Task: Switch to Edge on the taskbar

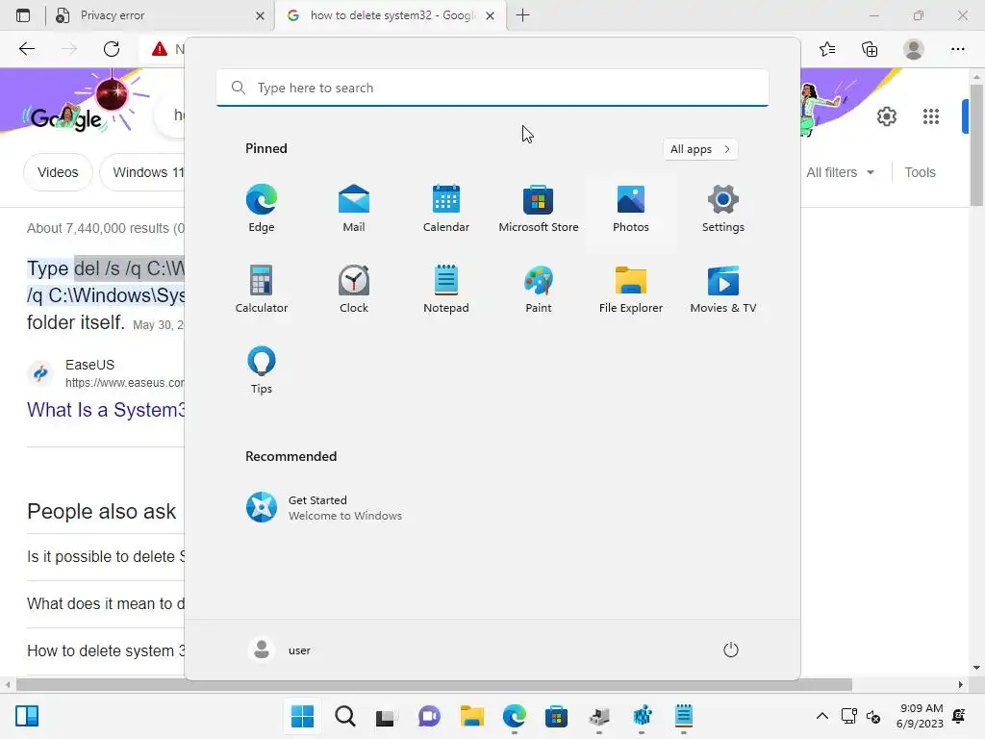Action: tap(514, 716)
